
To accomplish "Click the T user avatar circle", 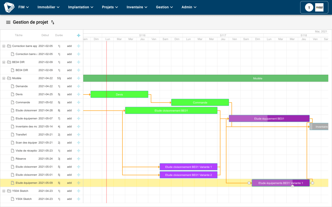I will pos(309,7).
